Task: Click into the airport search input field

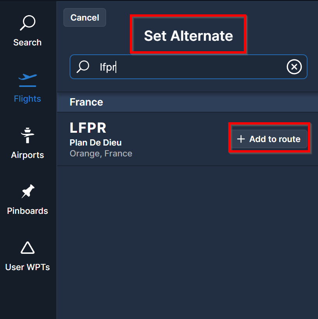Action: click(190, 67)
